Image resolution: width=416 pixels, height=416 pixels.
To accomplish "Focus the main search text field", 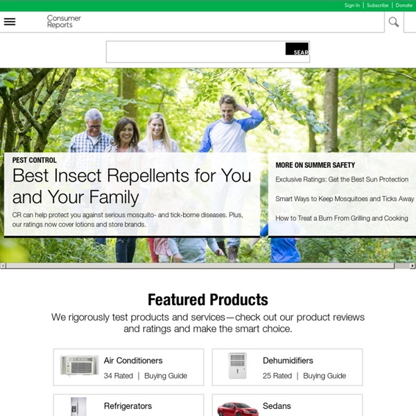I will pos(196,52).
